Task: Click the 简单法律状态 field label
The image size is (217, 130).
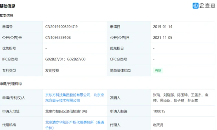Action: pyautogui.click(x=120, y=71)
